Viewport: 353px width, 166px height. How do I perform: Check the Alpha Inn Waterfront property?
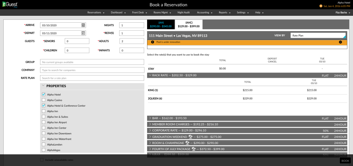click(x=44, y=139)
